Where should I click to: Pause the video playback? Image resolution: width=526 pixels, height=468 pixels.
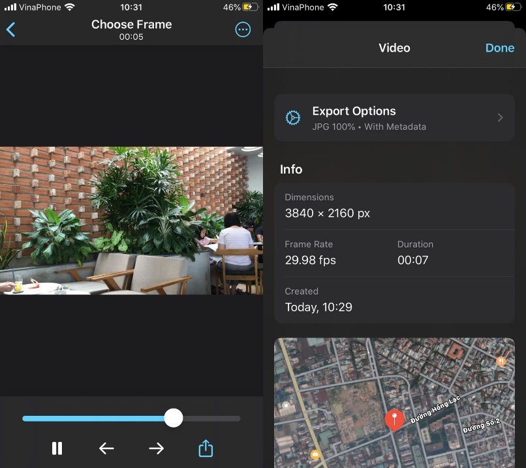[57, 448]
